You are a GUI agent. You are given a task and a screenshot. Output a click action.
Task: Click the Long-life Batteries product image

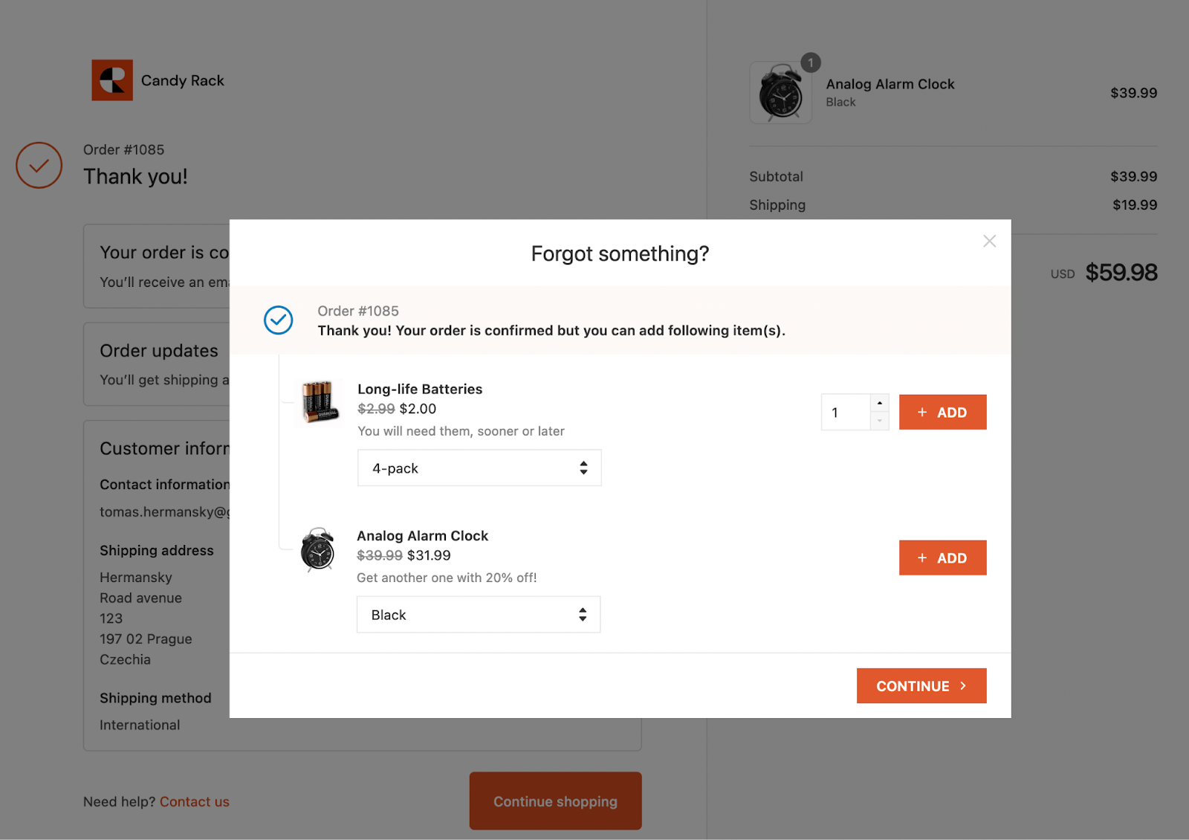pos(320,402)
